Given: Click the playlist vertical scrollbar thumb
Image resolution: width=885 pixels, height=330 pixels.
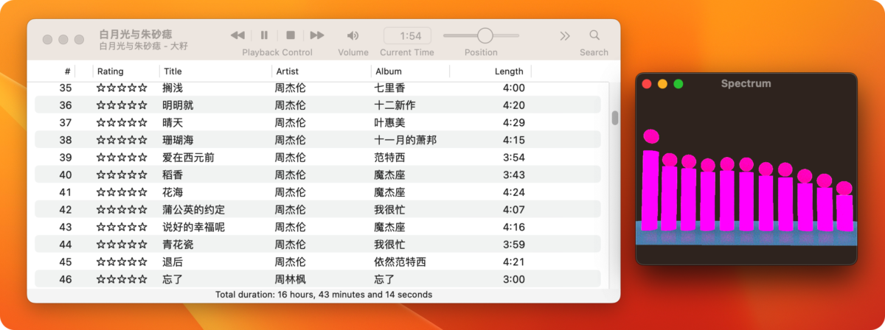Looking at the screenshot, I should tap(614, 118).
